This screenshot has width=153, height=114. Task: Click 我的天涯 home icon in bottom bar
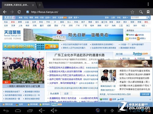[8, 104]
